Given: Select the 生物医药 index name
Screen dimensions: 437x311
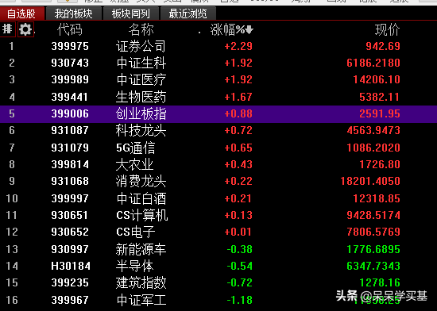Looking at the screenshot, I should 141,97.
